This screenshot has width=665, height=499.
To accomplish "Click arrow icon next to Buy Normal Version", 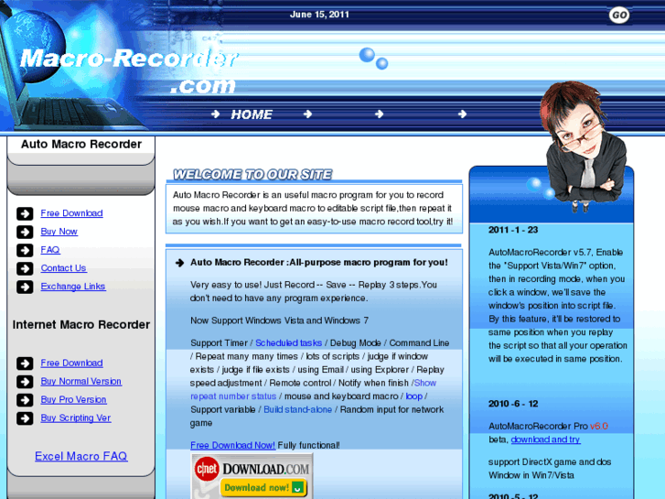I will tap(25, 382).
